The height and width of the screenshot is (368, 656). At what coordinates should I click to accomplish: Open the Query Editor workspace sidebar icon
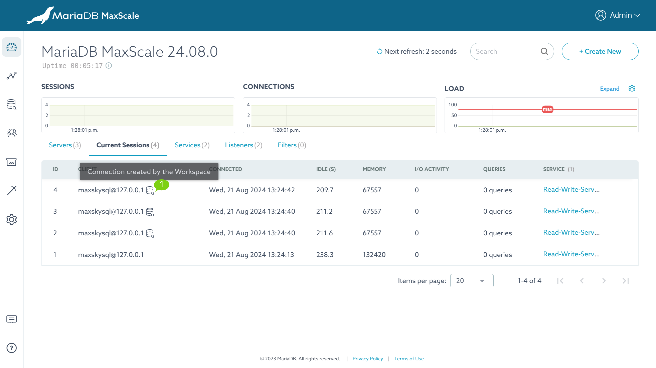click(x=12, y=104)
